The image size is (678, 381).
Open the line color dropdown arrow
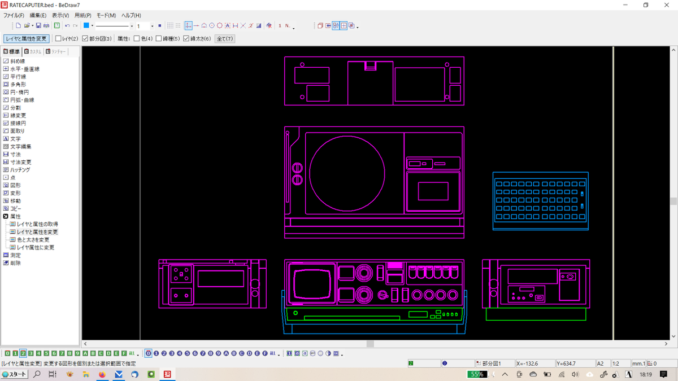coord(92,26)
